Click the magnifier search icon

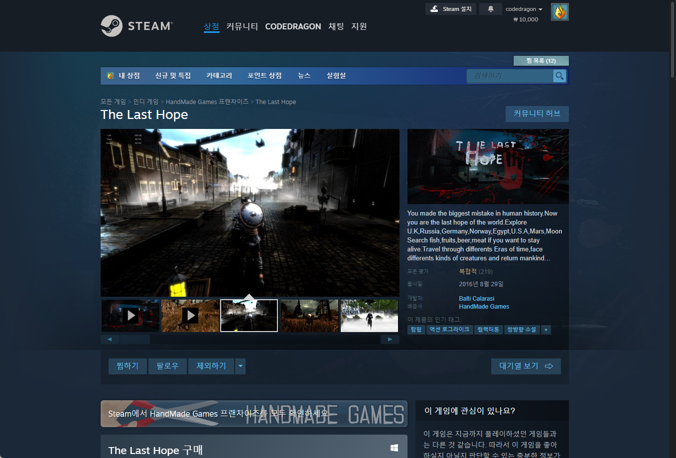559,76
